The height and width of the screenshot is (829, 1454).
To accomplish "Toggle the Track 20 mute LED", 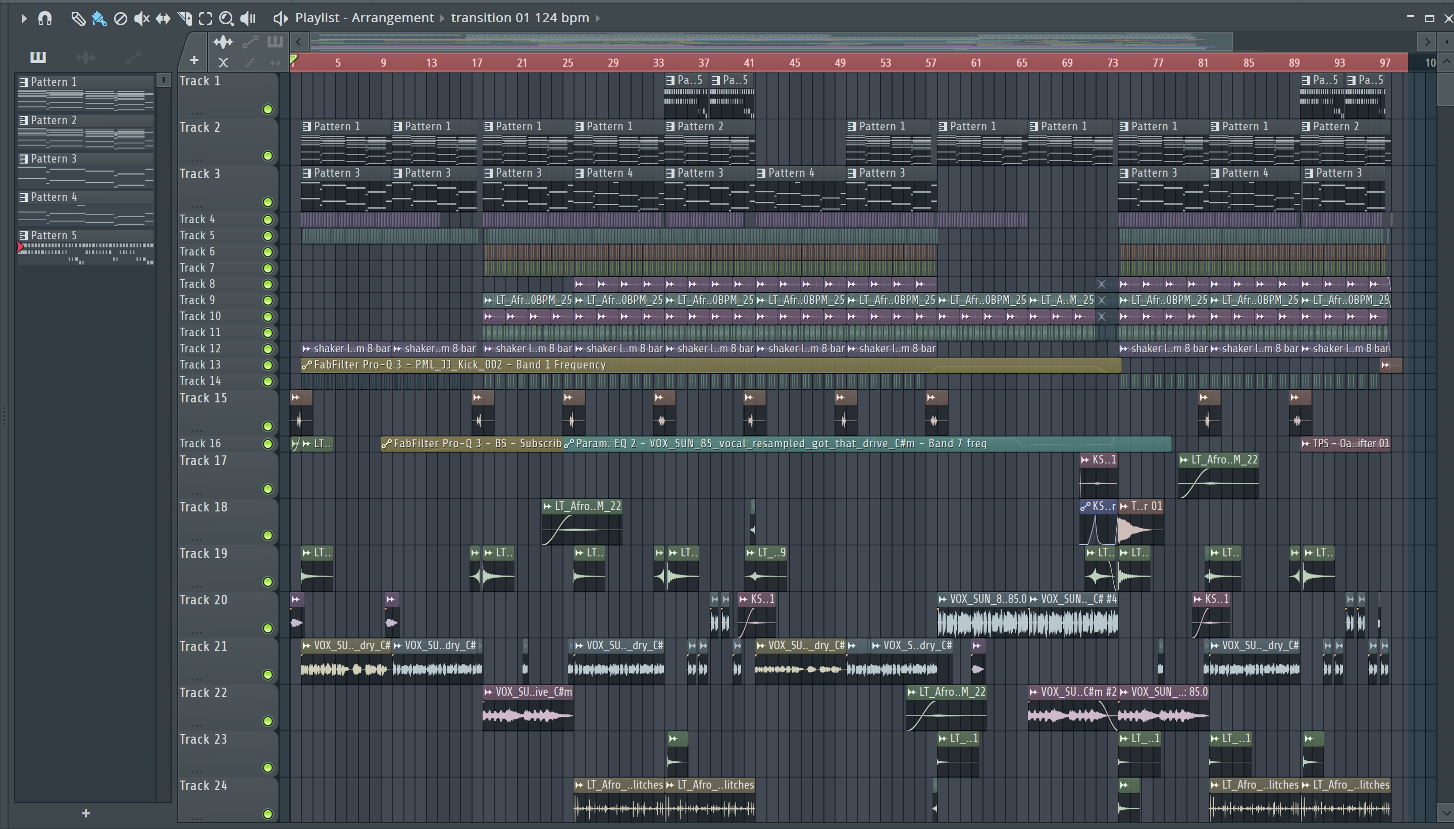I will tap(268, 628).
